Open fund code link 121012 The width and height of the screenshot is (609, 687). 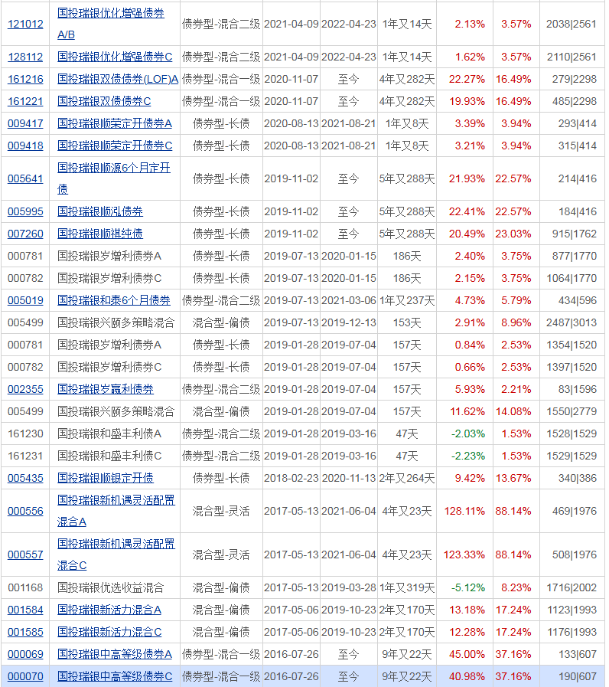[25, 24]
